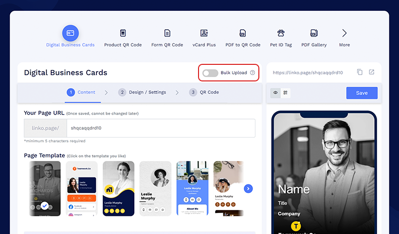The image size is (399, 234).
Task: Show the QR code preview view
Action: click(286, 93)
